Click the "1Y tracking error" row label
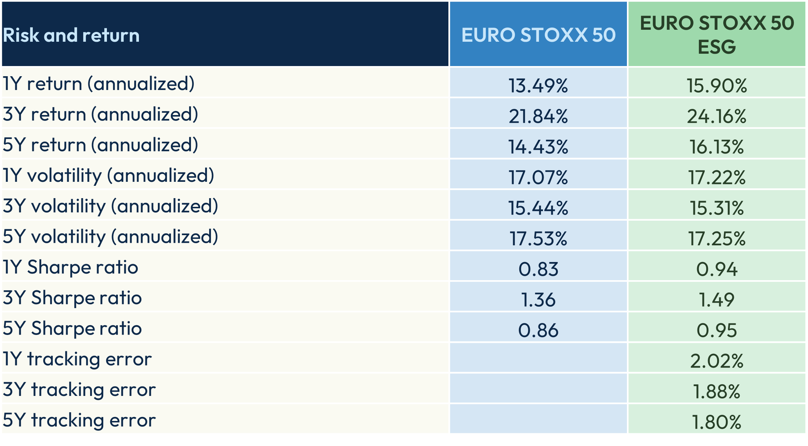 77,359
